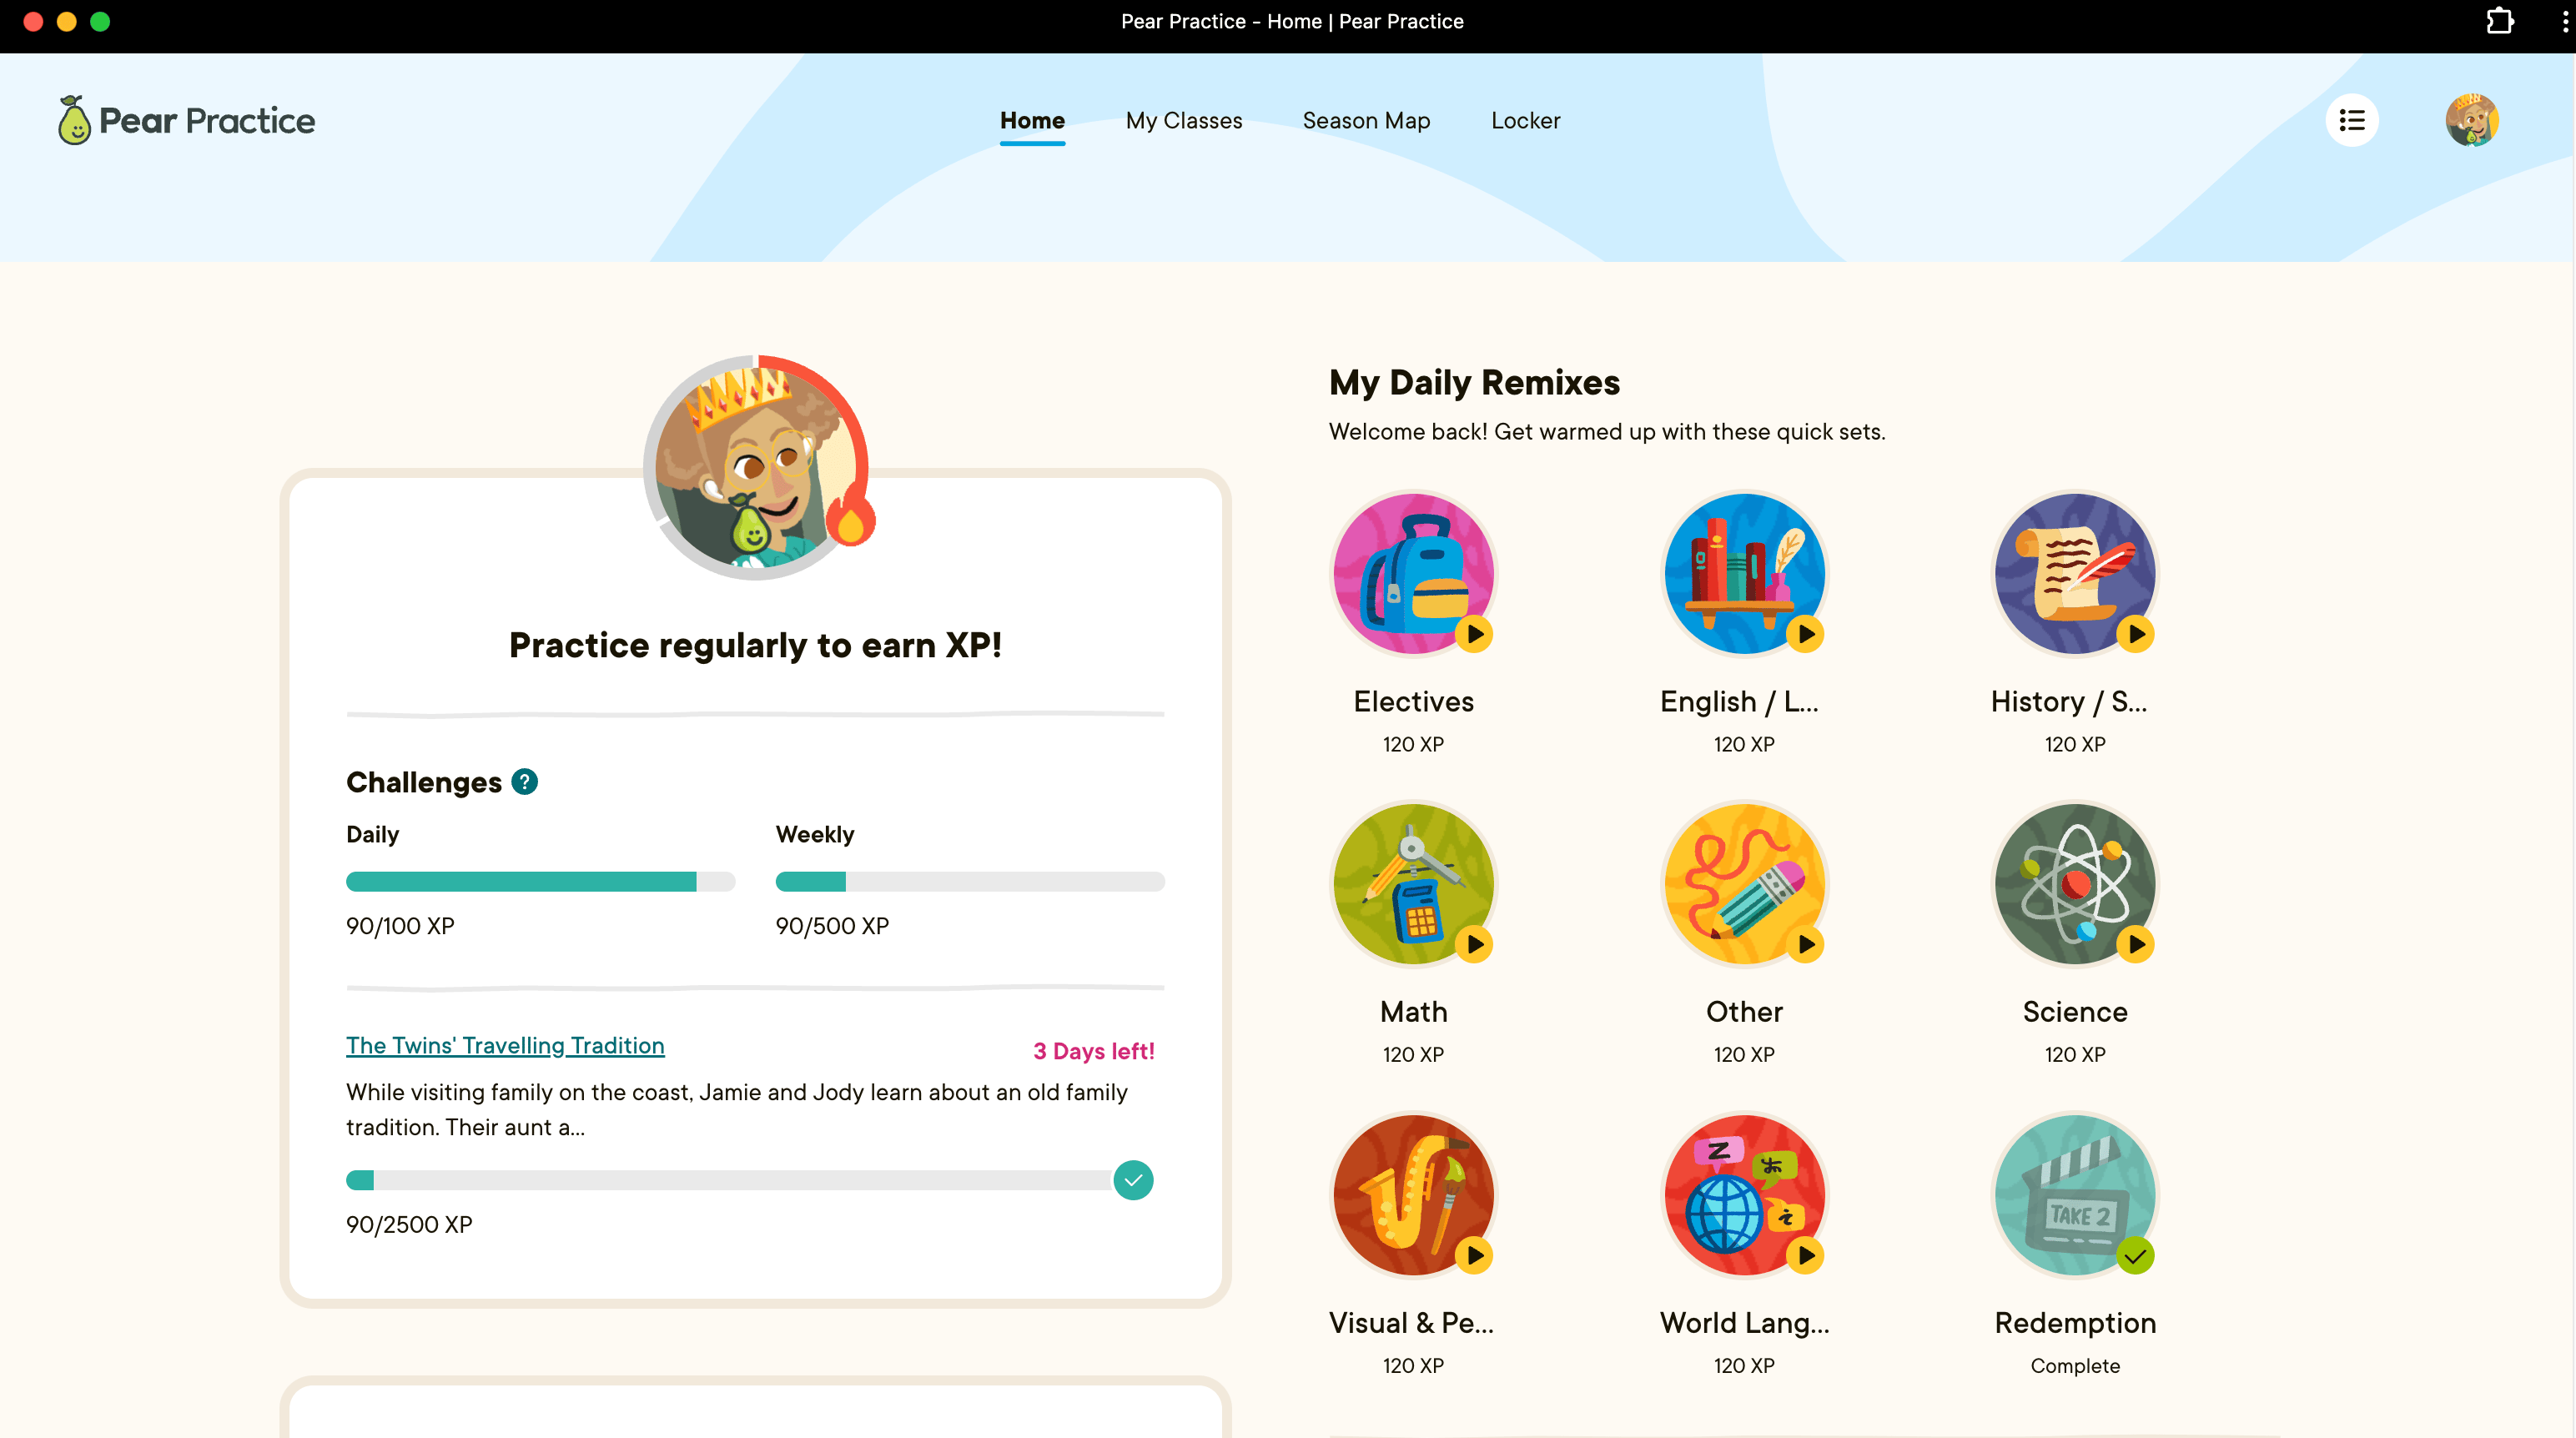Click the 'English / L...' label
The height and width of the screenshot is (1438, 2576).
pyautogui.click(x=1739, y=702)
